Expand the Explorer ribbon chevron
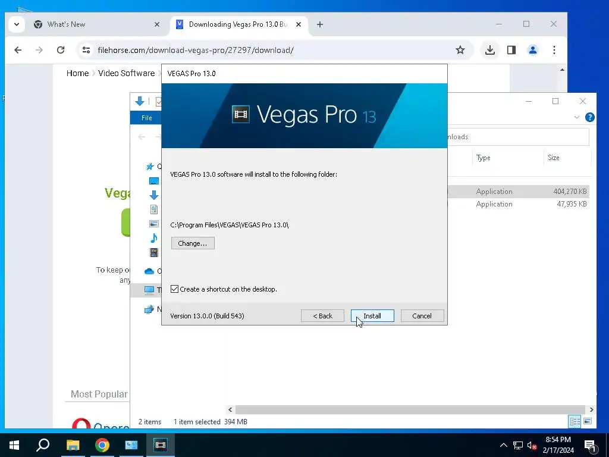Image resolution: width=609 pixels, height=457 pixels. (577, 117)
